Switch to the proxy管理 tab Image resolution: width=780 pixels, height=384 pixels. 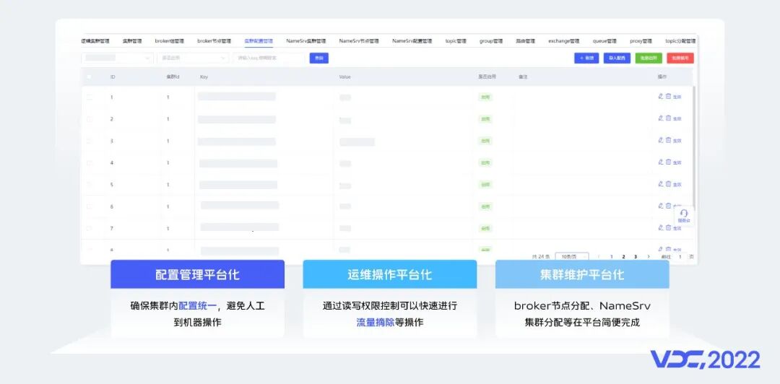point(641,41)
